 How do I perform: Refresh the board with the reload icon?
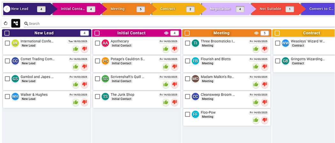(x=6, y=24)
